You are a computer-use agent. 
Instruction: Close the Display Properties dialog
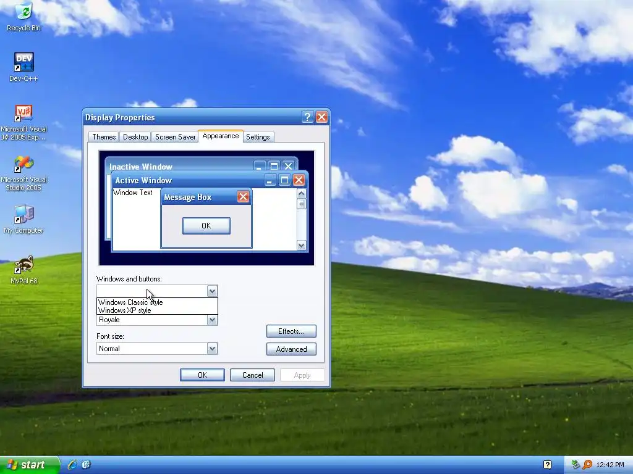pos(321,117)
